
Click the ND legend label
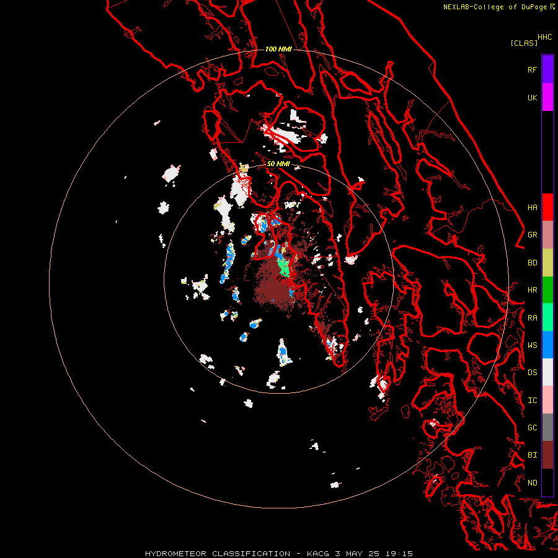tap(532, 483)
